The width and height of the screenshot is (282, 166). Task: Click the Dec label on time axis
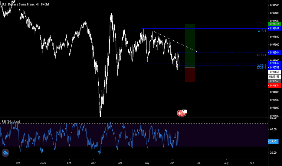(18, 163)
